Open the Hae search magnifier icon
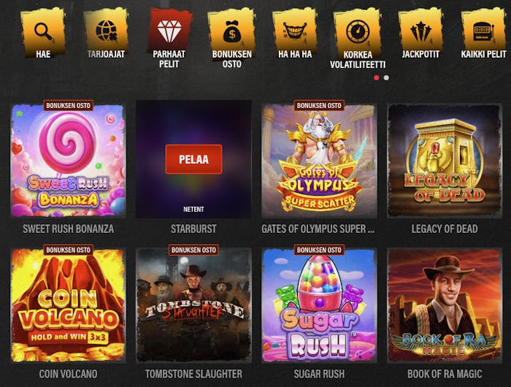This screenshot has height=387, width=511. point(43,31)
